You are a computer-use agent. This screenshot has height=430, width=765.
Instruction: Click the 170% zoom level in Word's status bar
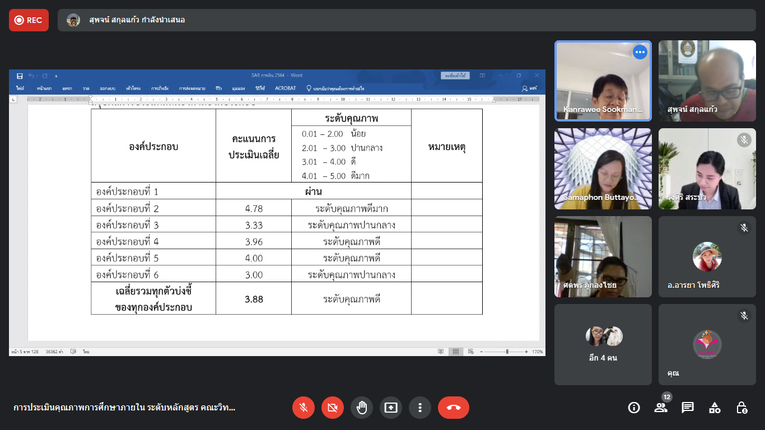tap(538, 352)
